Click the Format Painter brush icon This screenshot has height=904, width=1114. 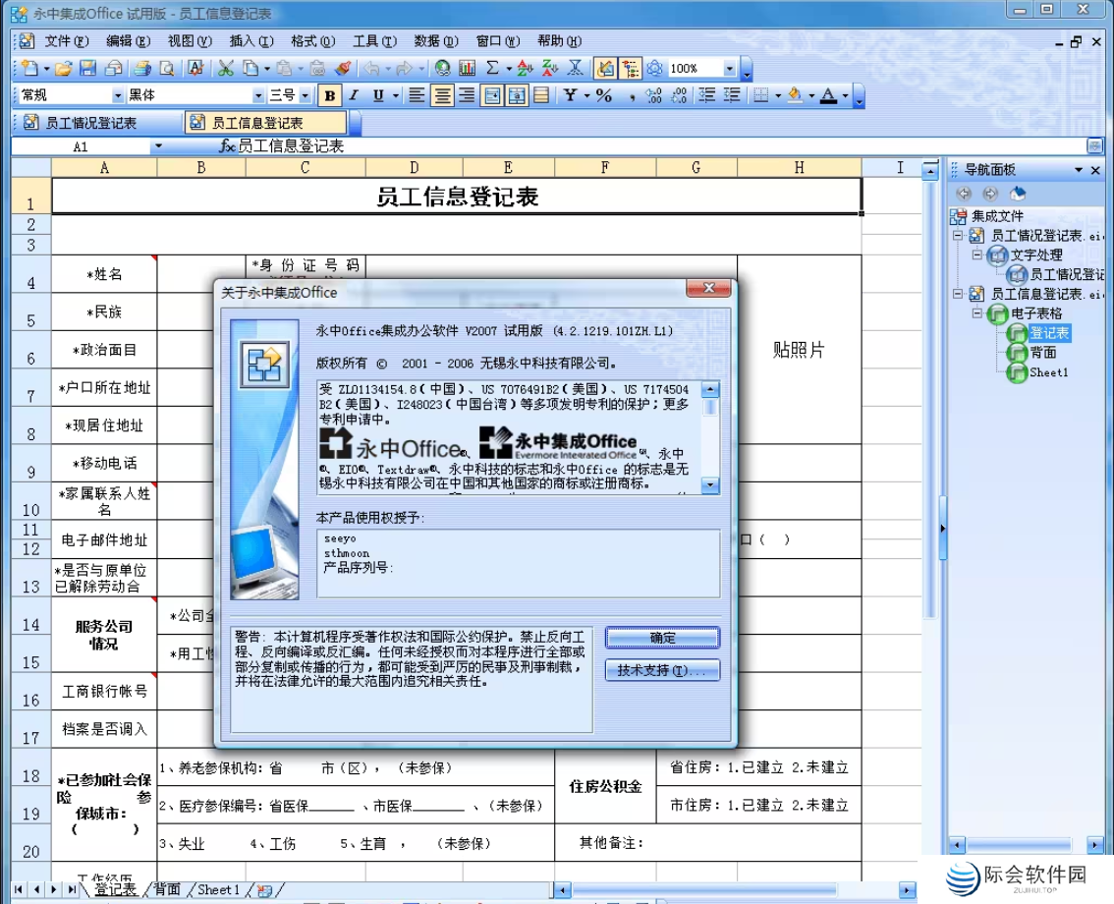(342, 69)
